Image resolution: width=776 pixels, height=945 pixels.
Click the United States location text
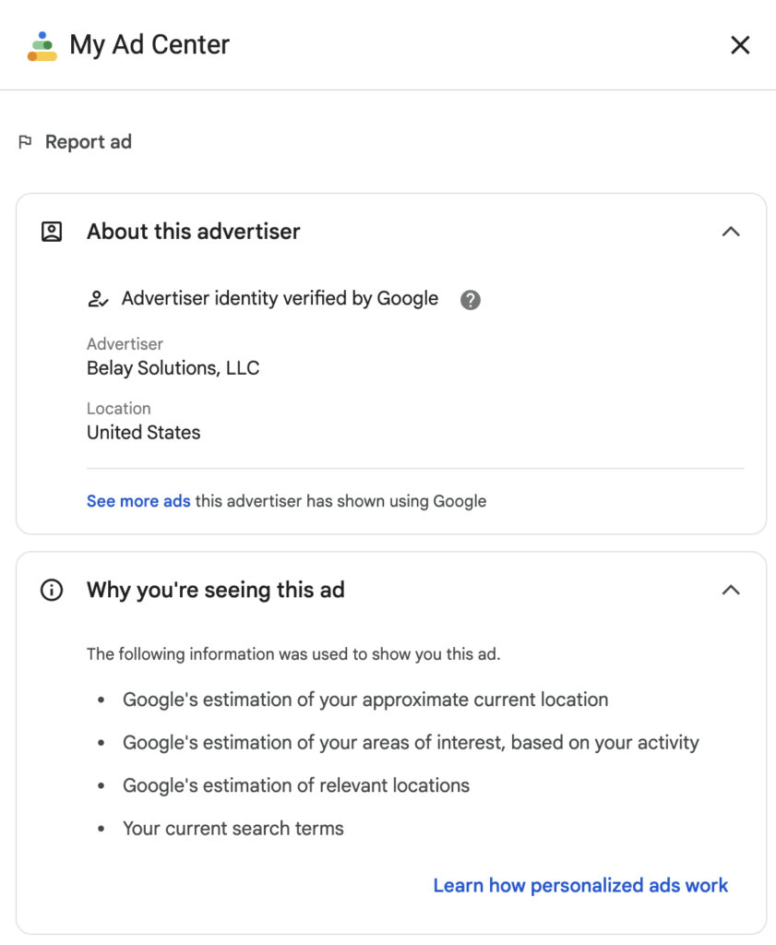pyautogui.click(x=143, y=432)
